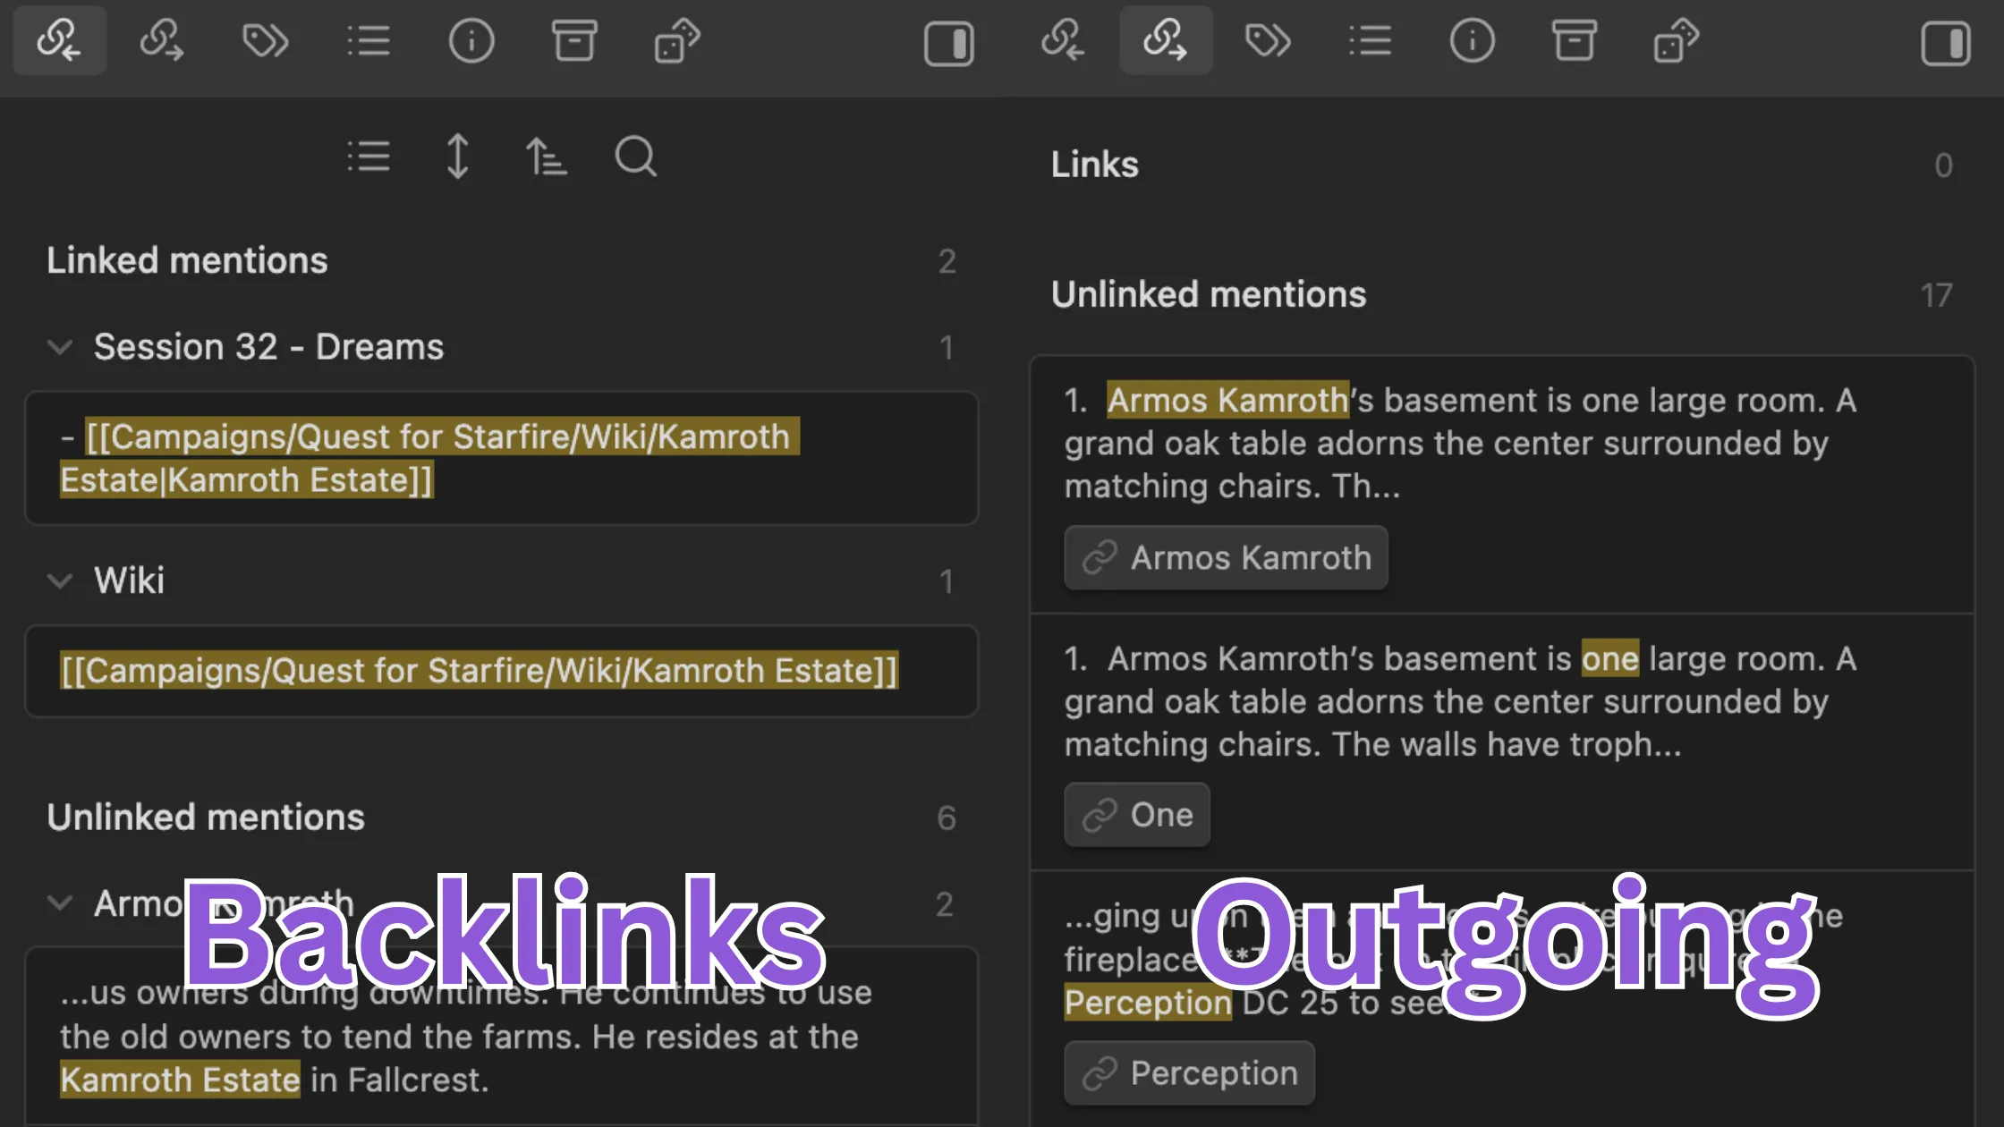Toggle show more context in backlinks
The height and width of the screenshot is (1127, 2004).
[457, 156]
